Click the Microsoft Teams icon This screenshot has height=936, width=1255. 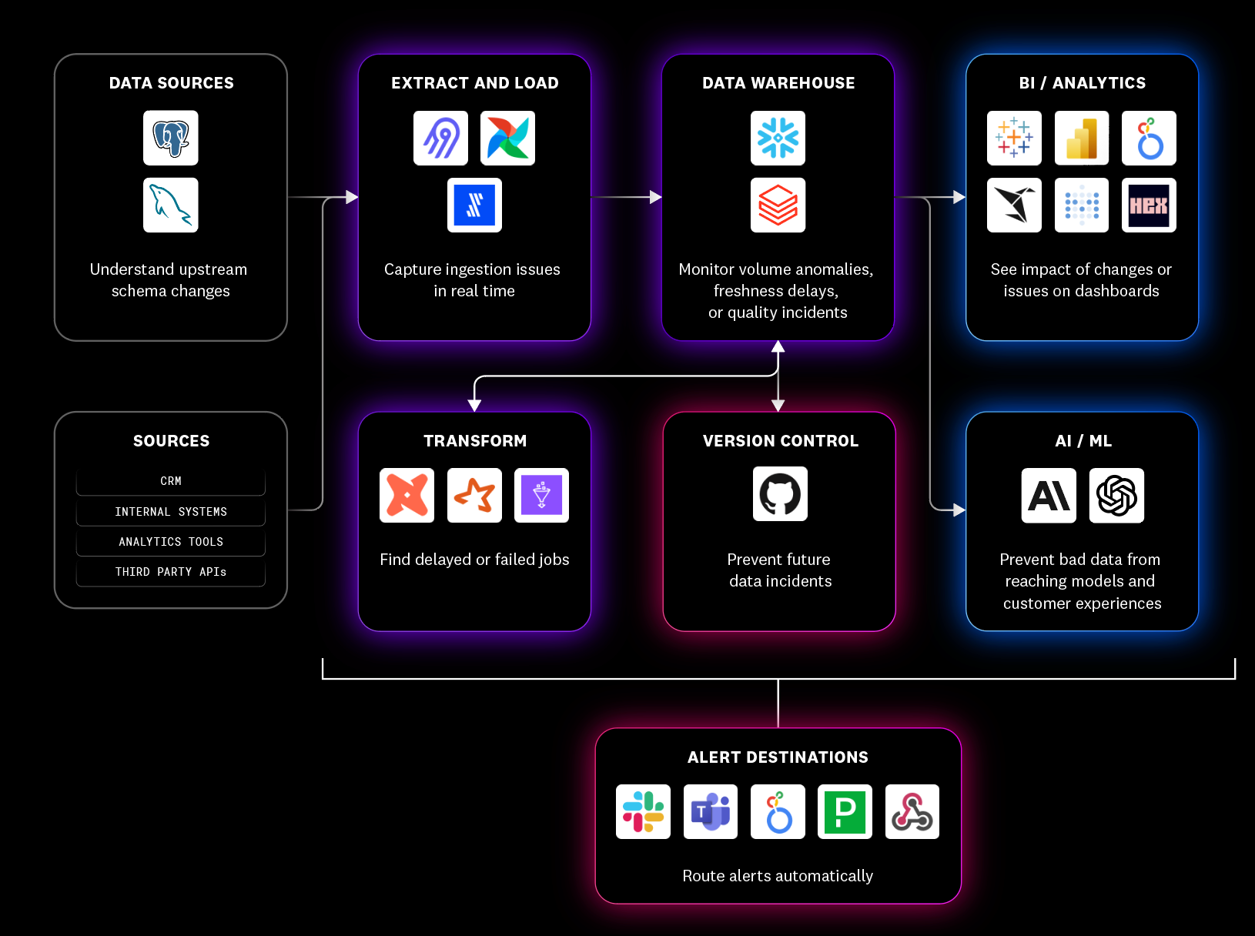click(711, 811)
